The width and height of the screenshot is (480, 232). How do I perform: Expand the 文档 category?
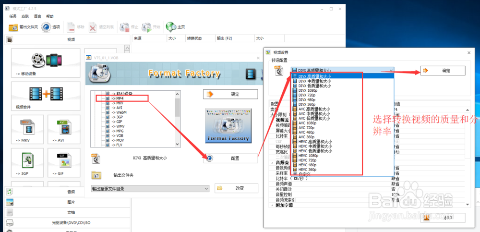[x=67, y=212]
